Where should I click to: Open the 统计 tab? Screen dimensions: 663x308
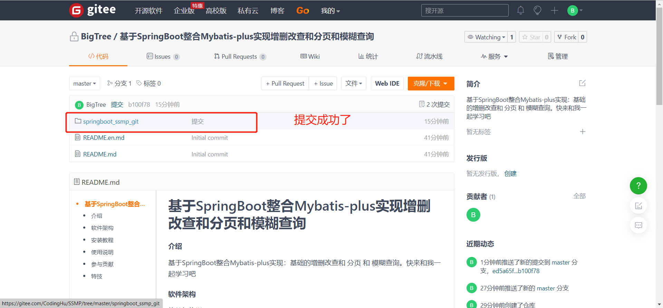(368, 56)
